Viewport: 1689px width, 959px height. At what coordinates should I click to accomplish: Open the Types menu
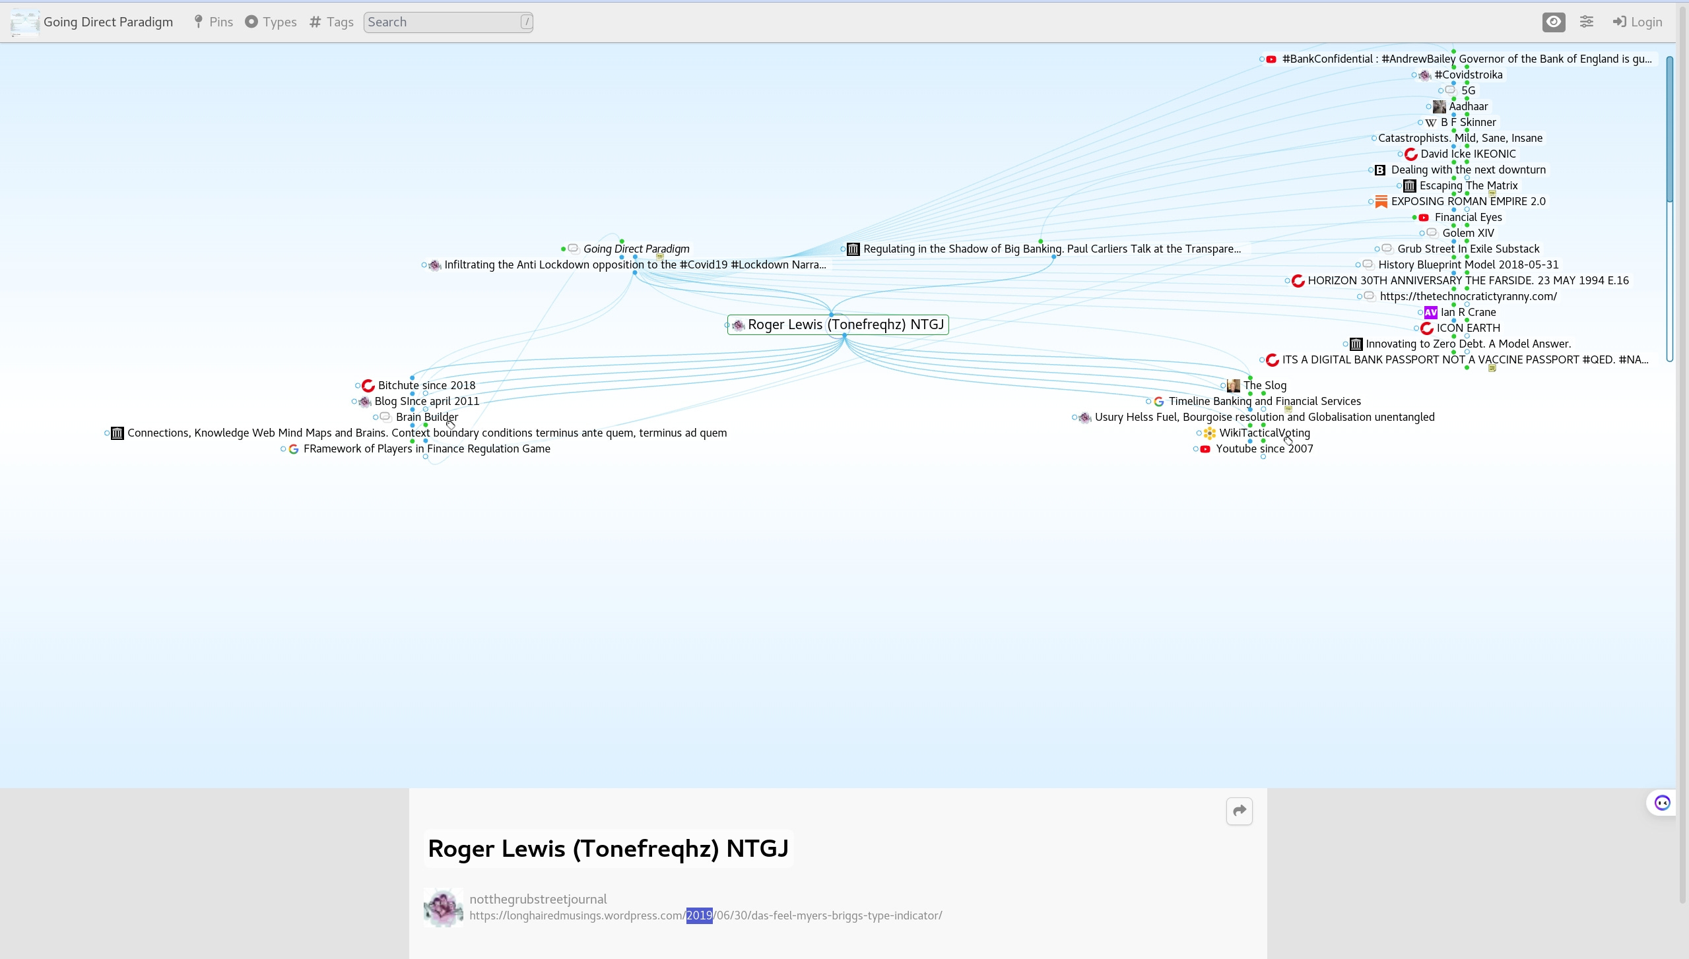271,22
